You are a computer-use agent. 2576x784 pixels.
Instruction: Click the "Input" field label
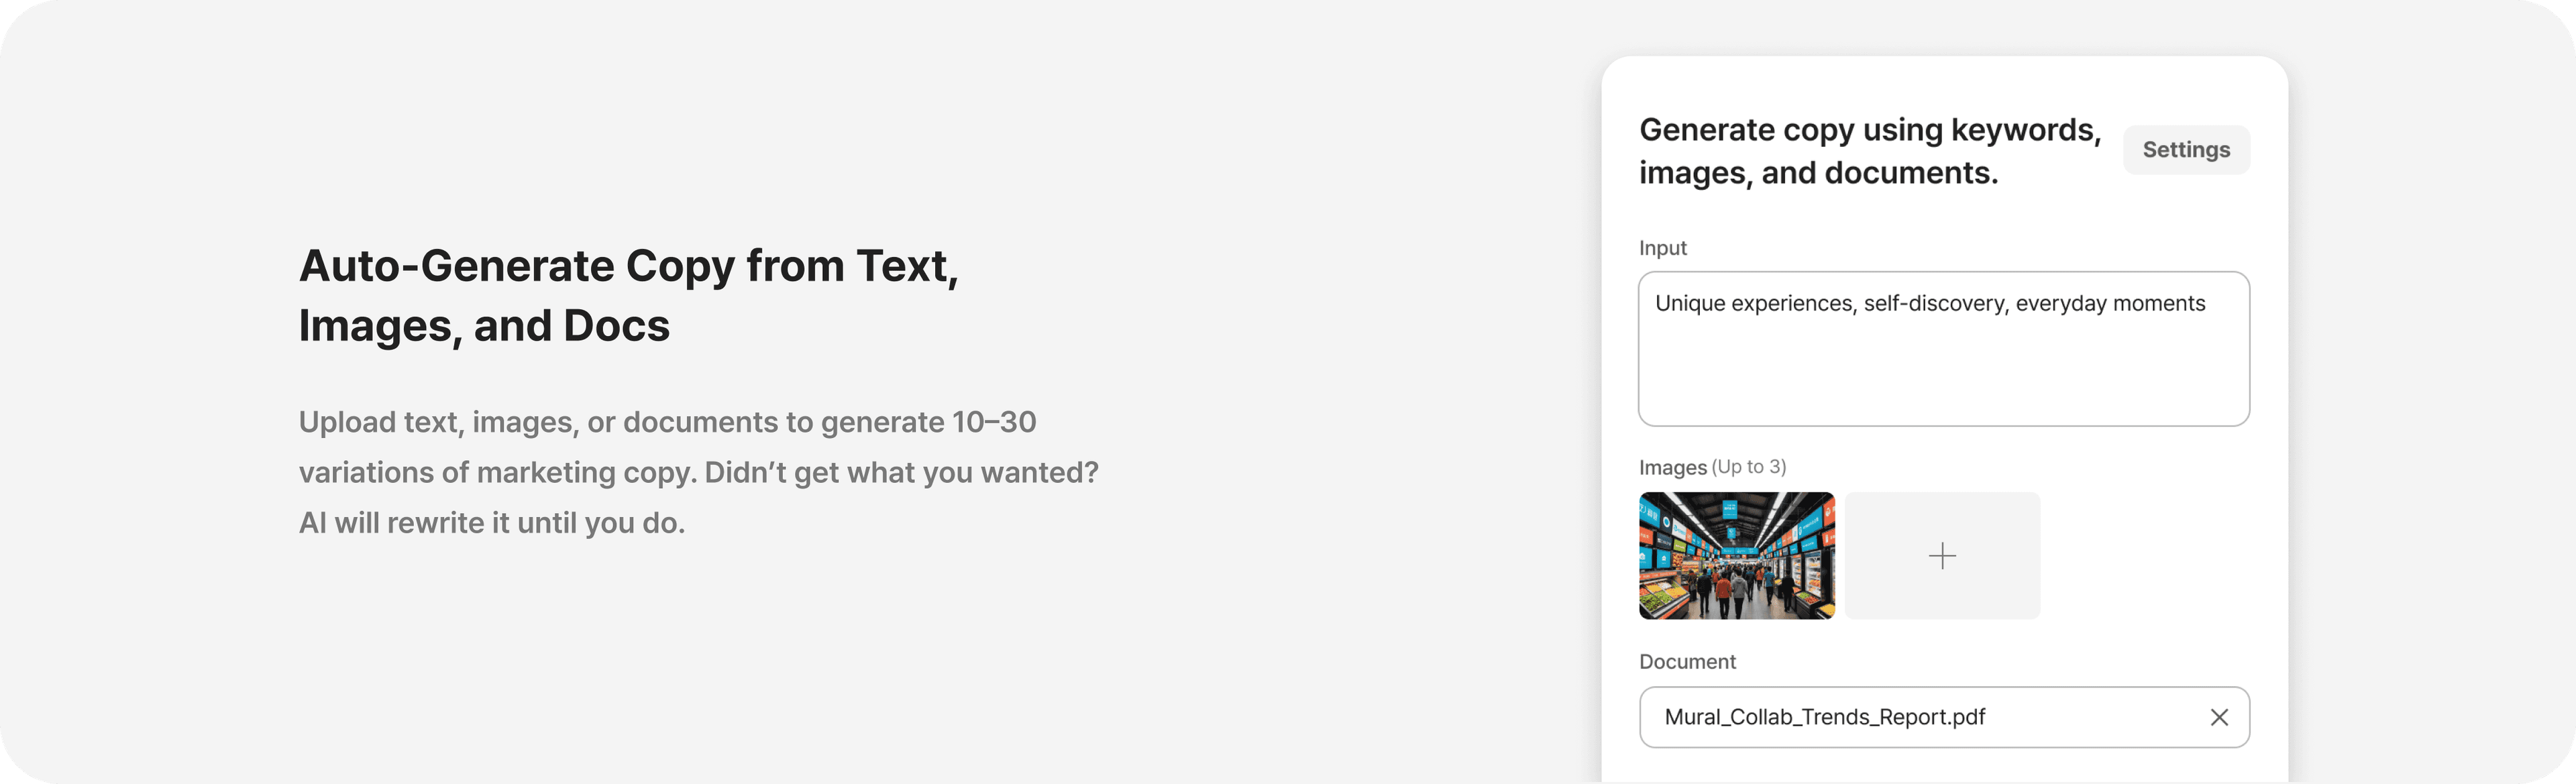(1662, 248)
